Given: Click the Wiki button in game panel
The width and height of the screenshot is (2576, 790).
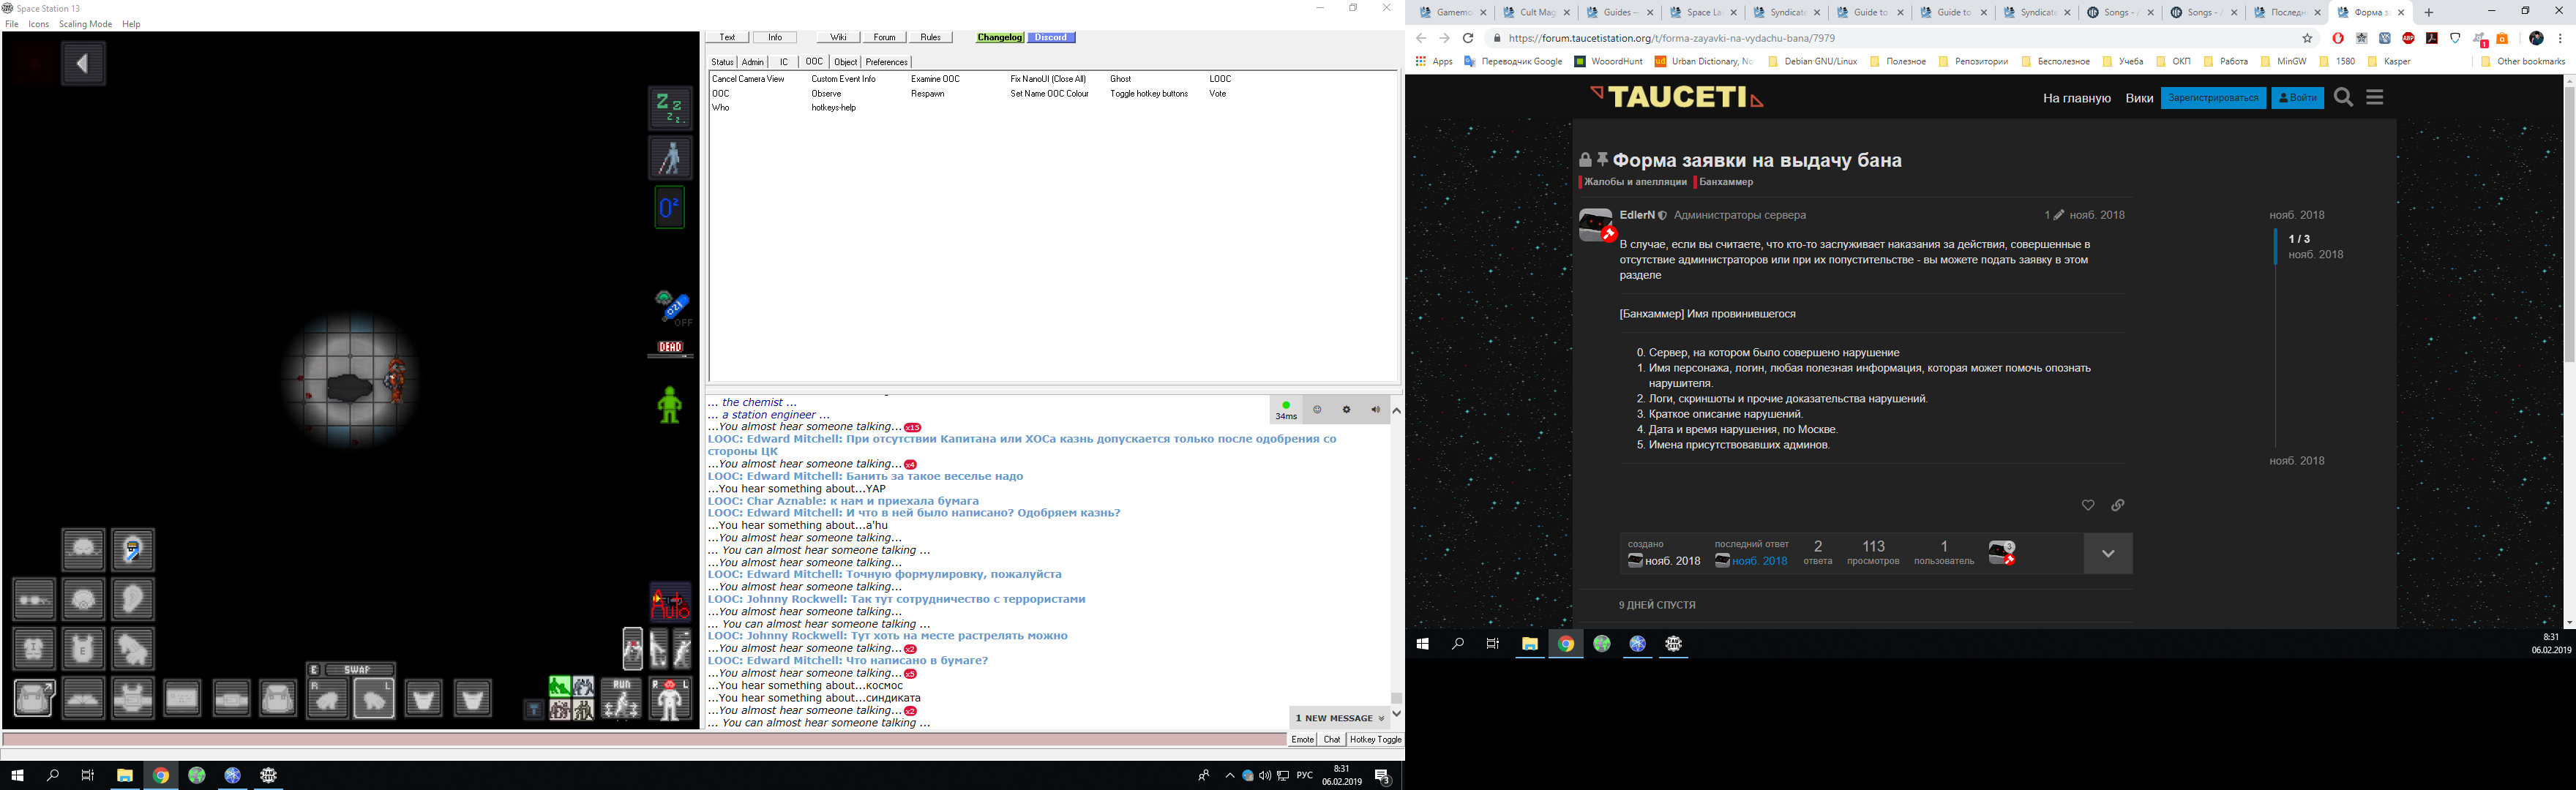Looking at the screenshot, I should (x=838, y=37).
